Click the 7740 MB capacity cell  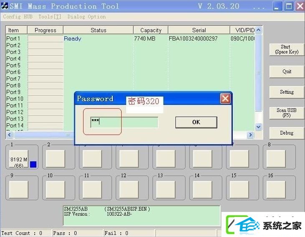pos(145,38)
